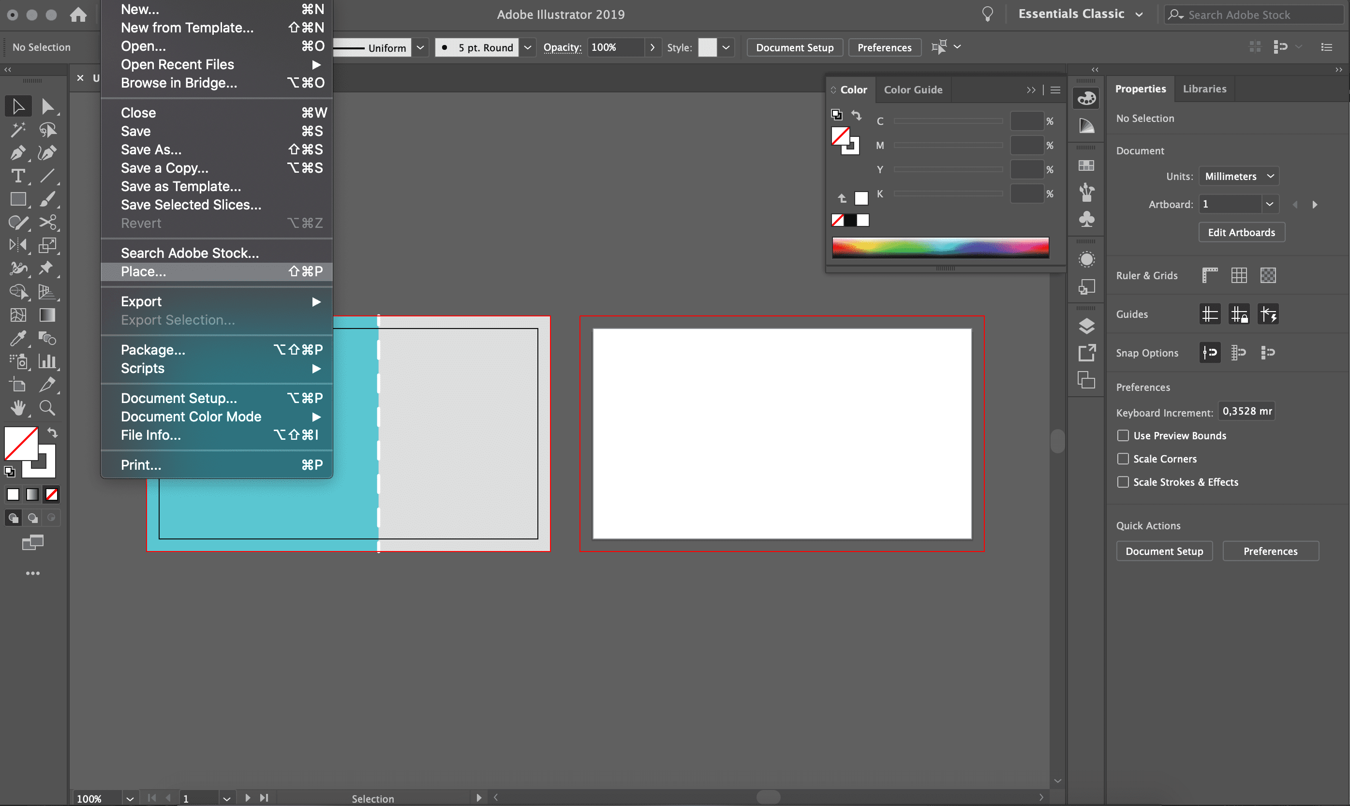Open Edit Toolbar three dots
Viewport: 1350px width, 806px height.
pyautogui.click(x=32, y=573)
